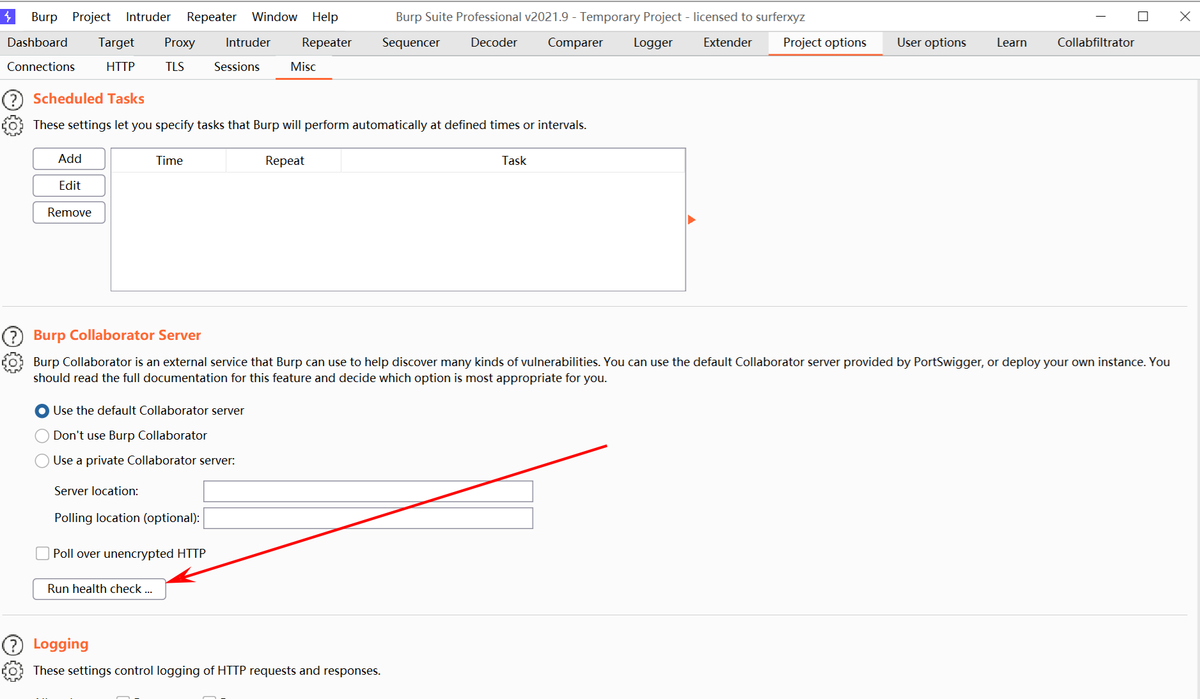
Task: Switch to the User options tab
Action: pos(931,42)
